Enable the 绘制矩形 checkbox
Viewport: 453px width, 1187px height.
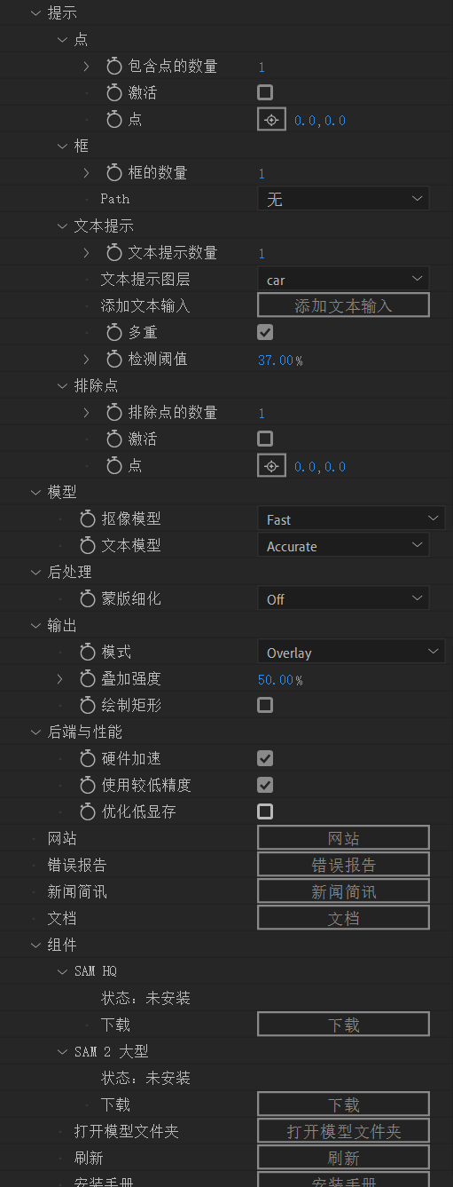(264, 705)
